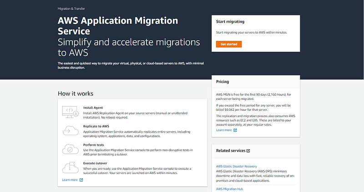Click paragraph about EC2 and EBS resources

[x=256, y=120]
